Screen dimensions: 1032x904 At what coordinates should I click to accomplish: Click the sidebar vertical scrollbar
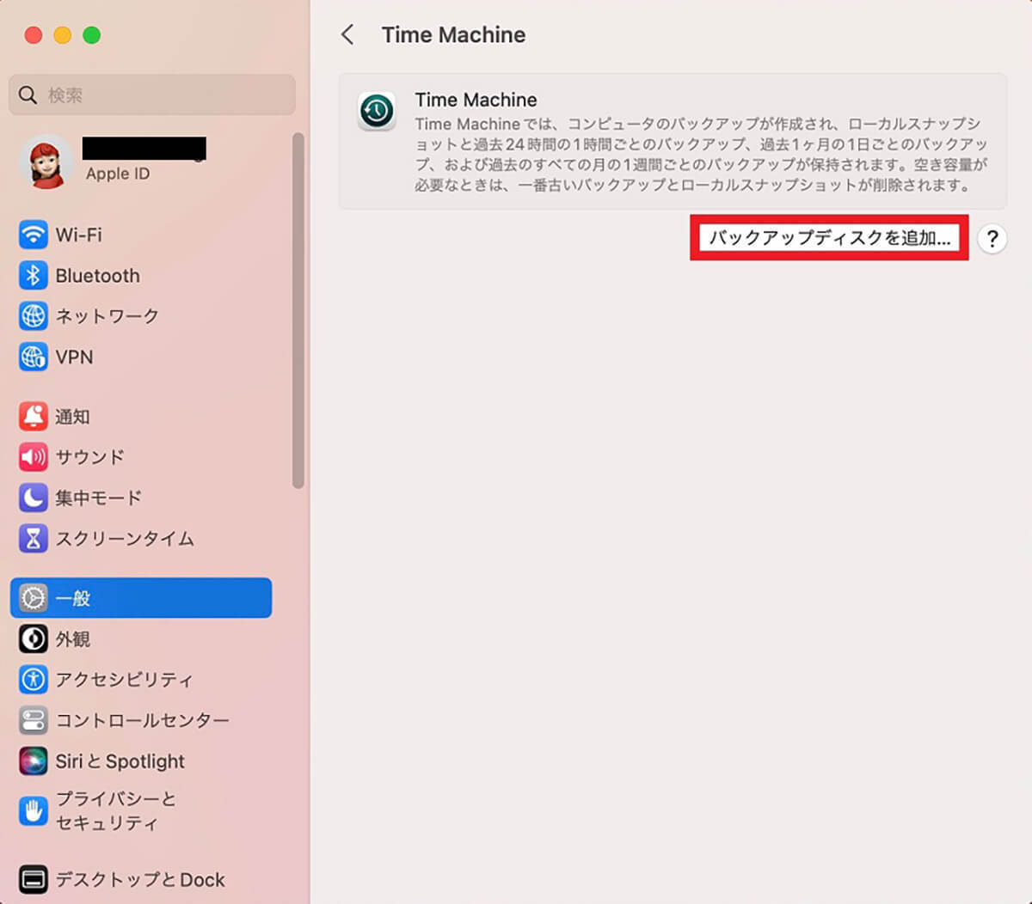pos(298,310)
